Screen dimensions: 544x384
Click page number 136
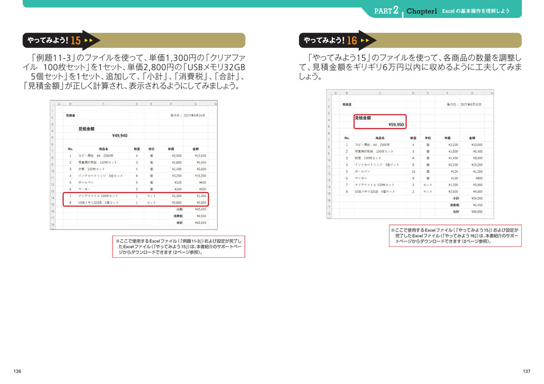point(17,371)
